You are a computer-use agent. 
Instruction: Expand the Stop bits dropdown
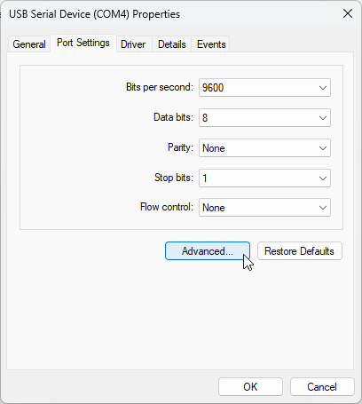click(264, 178)
